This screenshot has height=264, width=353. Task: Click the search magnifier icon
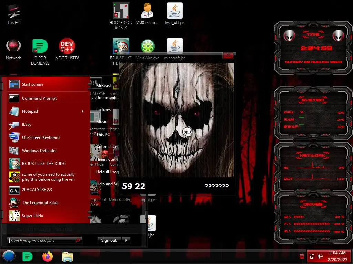78,240
